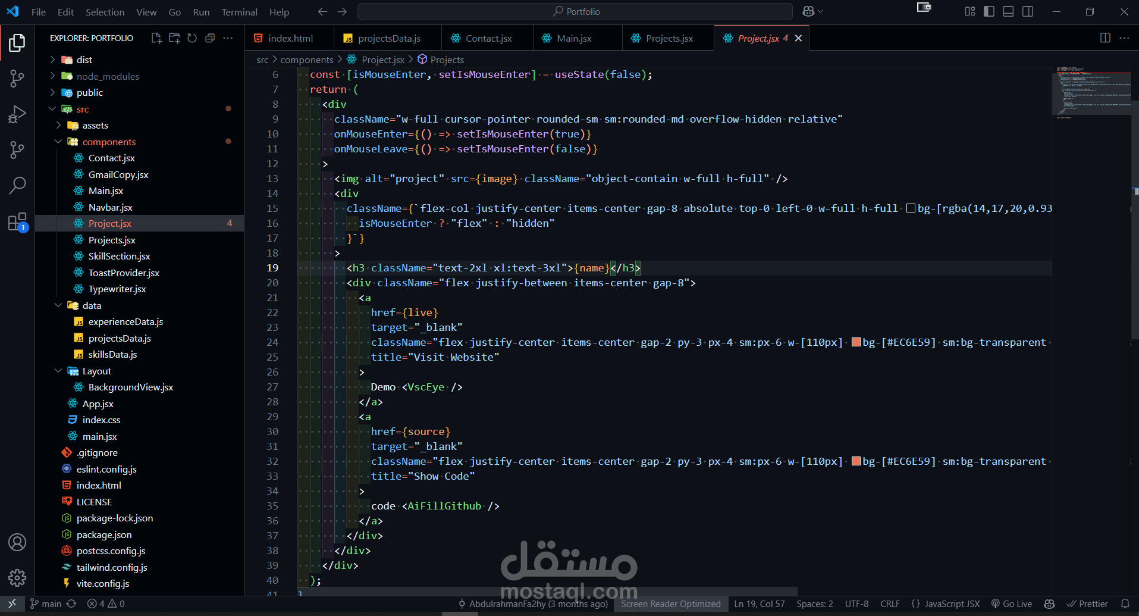Open the Accounts menu icon
This screenshot has height=616, width=1139.
(17, 542)
